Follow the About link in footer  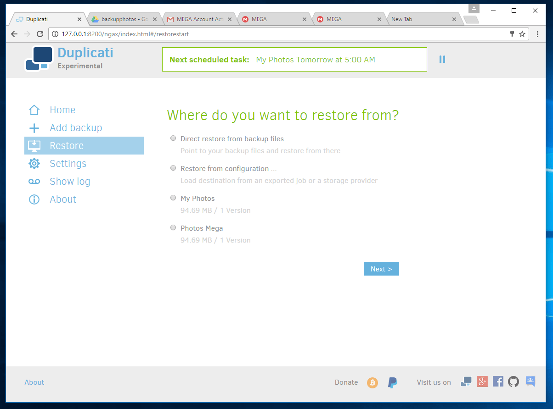[x=34, y=382]
